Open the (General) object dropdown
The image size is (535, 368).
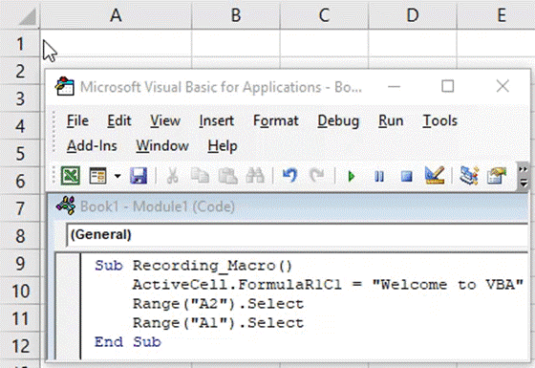pyautogui.click(x=297, y=235)
